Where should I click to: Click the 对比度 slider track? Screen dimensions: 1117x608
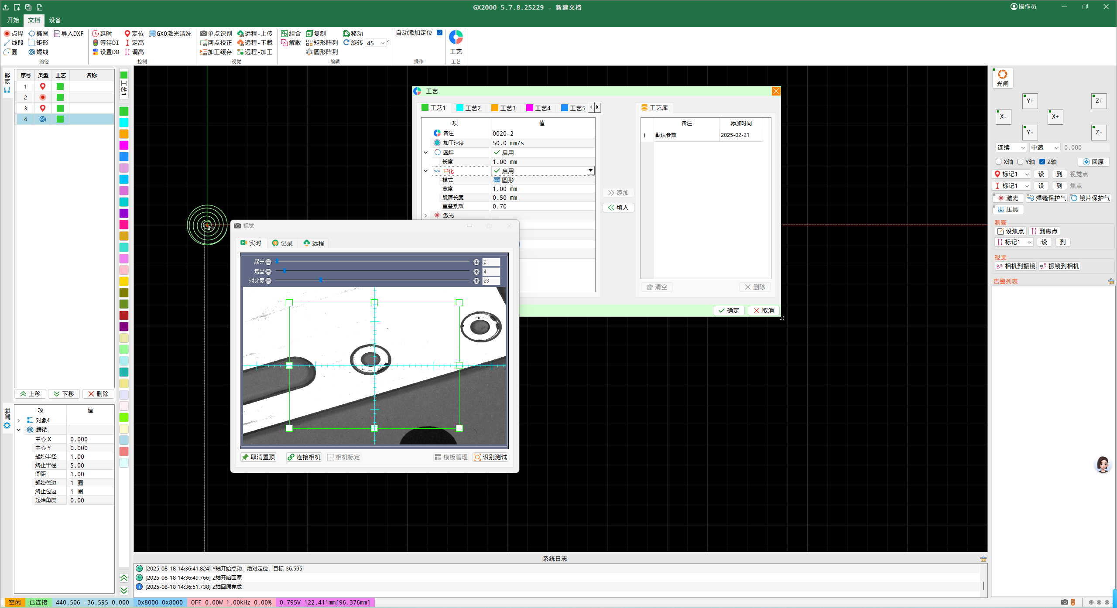[x=393, y=280]
